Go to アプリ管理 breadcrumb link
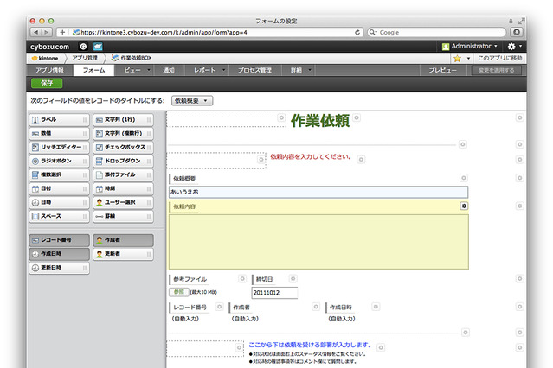553x368 pixels. 85,58
